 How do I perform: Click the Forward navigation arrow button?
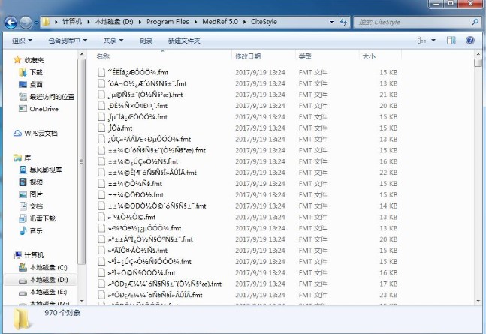[26, 22]
